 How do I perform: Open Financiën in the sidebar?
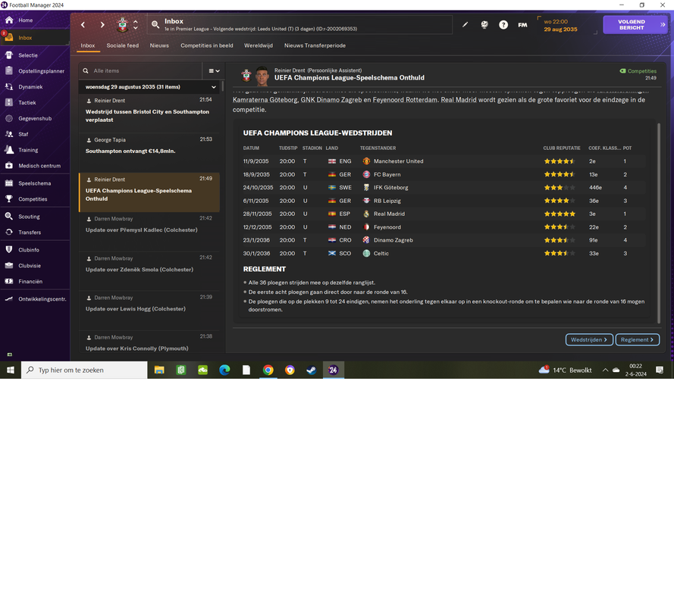[30, 282]
